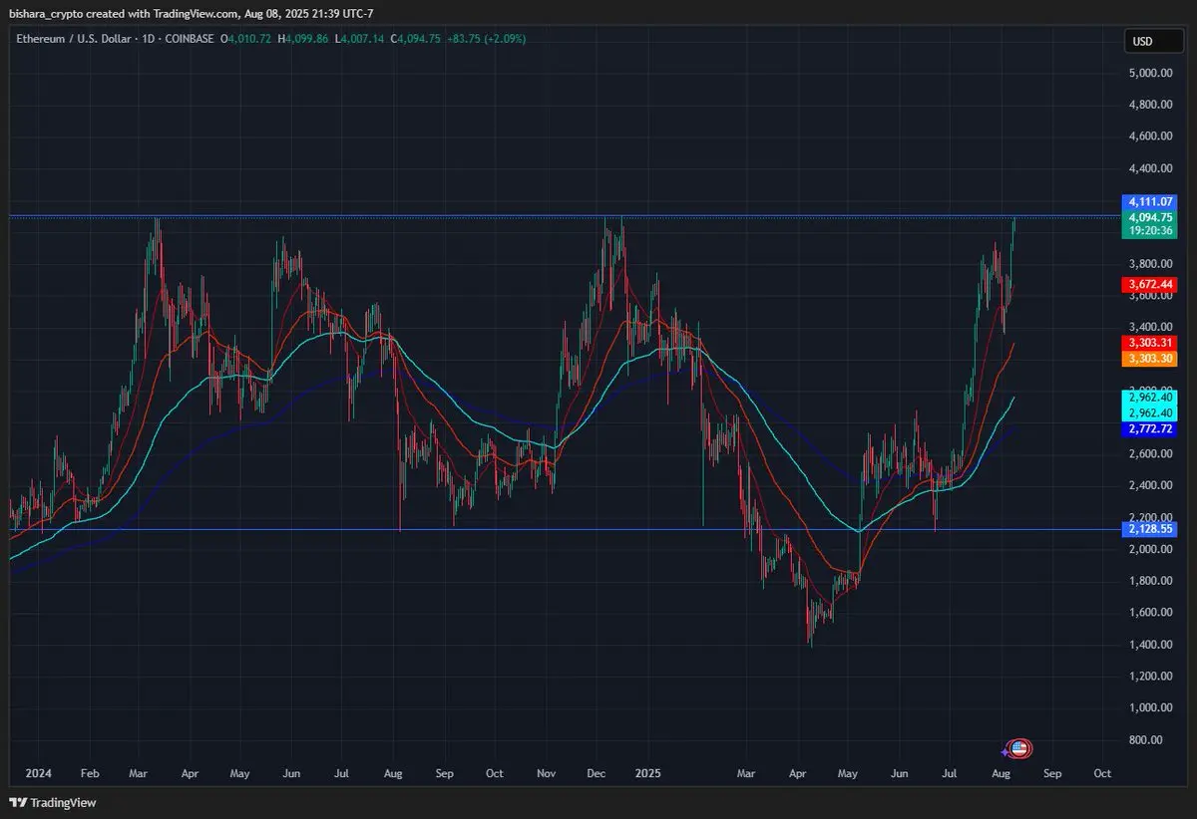Click the 19:20:36 bar countdown timer
The width and height of the screenshot is (1197, 819).
(1150, 230)
